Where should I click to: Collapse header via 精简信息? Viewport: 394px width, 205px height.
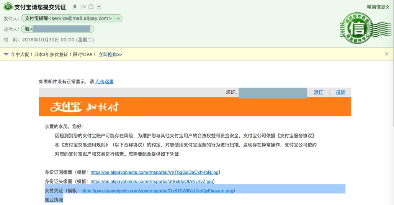click(x=378, y=7)
